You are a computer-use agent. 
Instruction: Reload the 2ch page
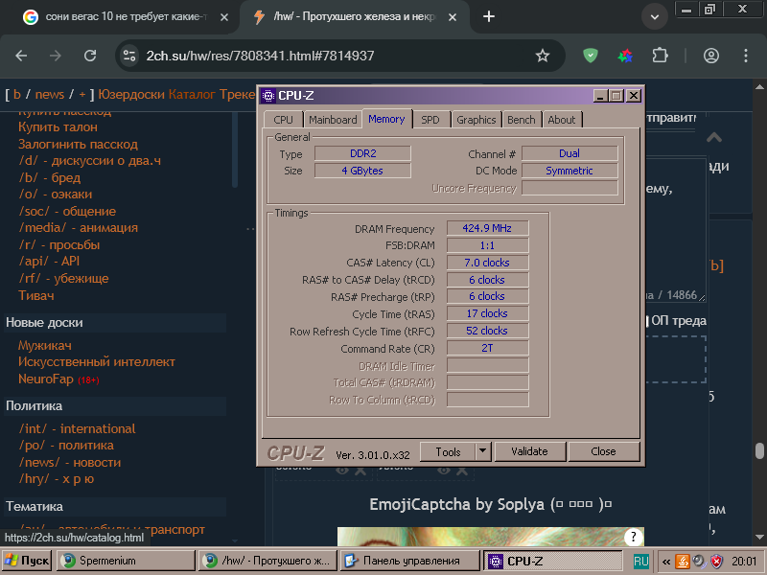90,56
